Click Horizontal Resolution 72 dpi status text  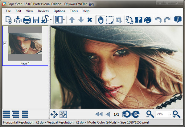coord(24,122)
